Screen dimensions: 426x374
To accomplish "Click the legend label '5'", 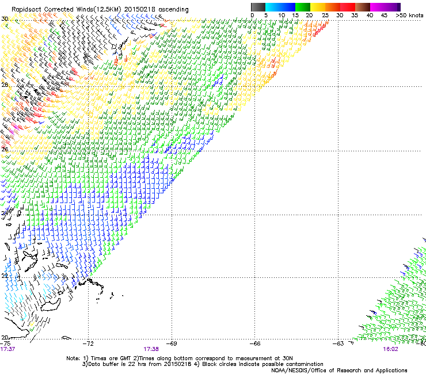I will pos(266,16).
